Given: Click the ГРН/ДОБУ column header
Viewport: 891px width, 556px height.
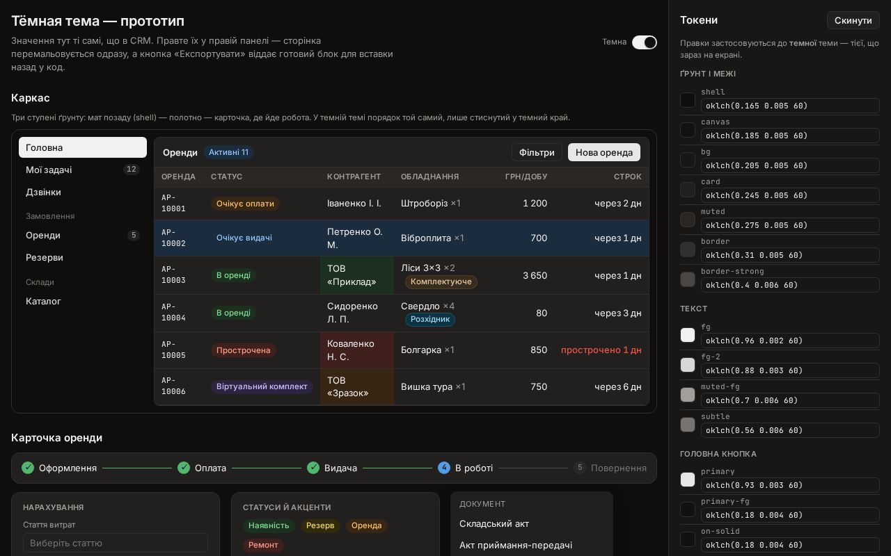Looking at the screenshot, I should 526,177.
